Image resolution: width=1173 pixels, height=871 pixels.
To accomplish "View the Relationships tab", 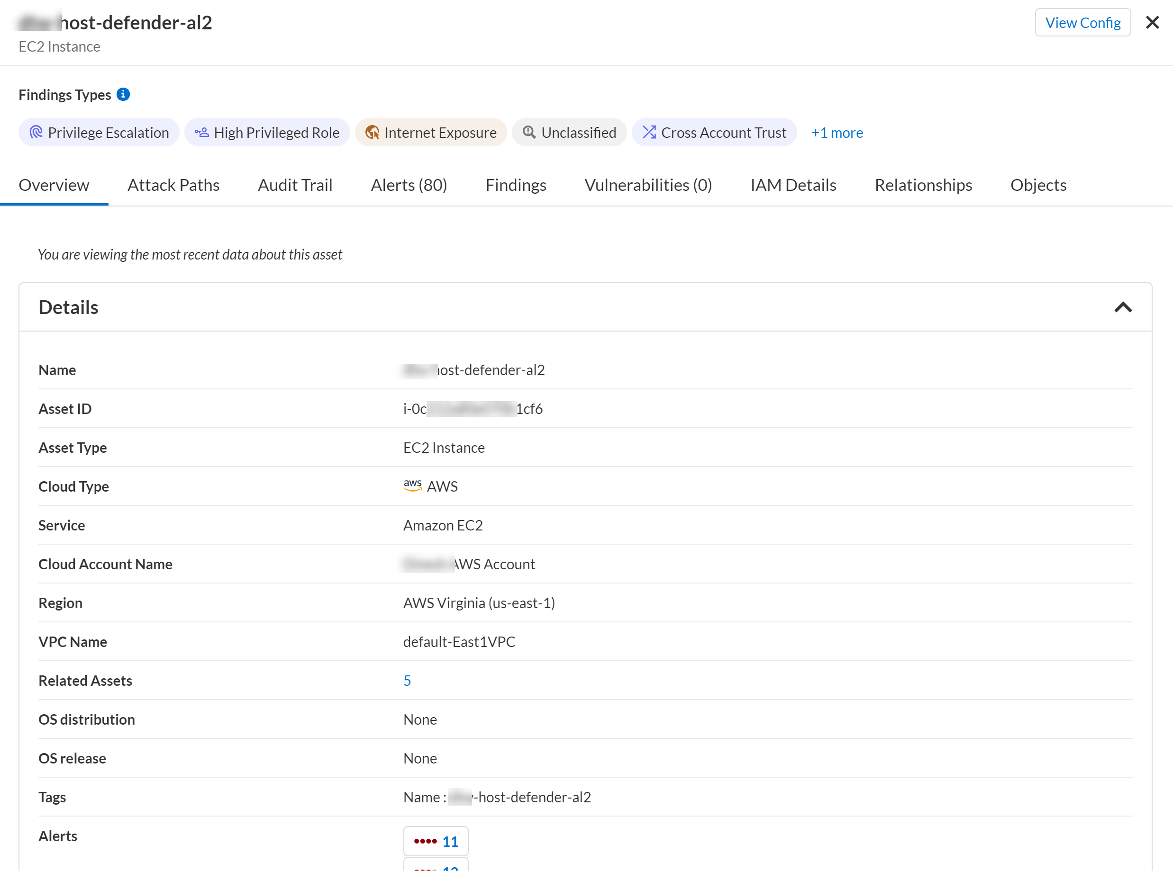I will pos(923,185).
